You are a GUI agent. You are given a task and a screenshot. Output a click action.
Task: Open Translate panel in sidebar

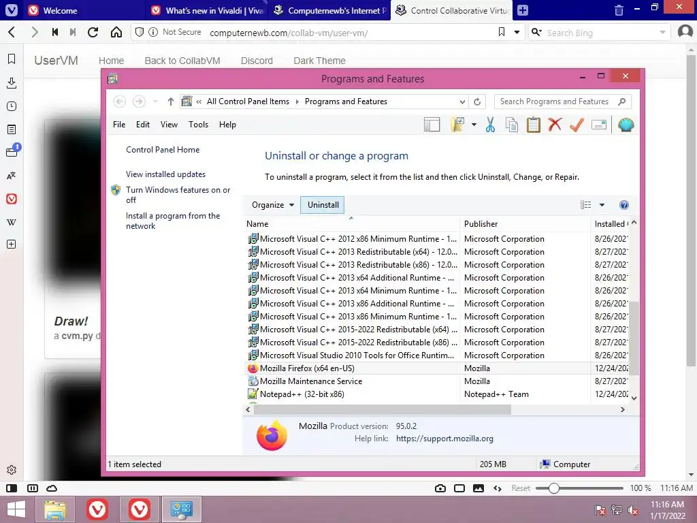click(x=12, y=176)
